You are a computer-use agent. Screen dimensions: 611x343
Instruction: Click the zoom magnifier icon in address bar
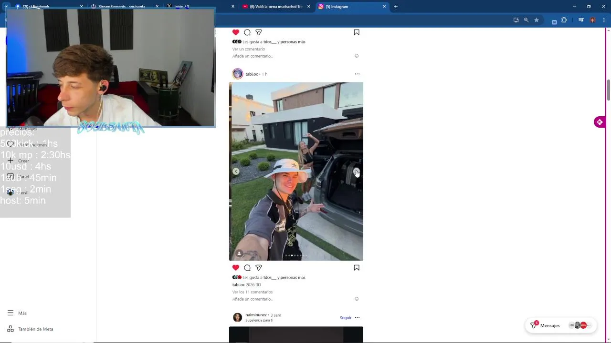click(526, 20)
